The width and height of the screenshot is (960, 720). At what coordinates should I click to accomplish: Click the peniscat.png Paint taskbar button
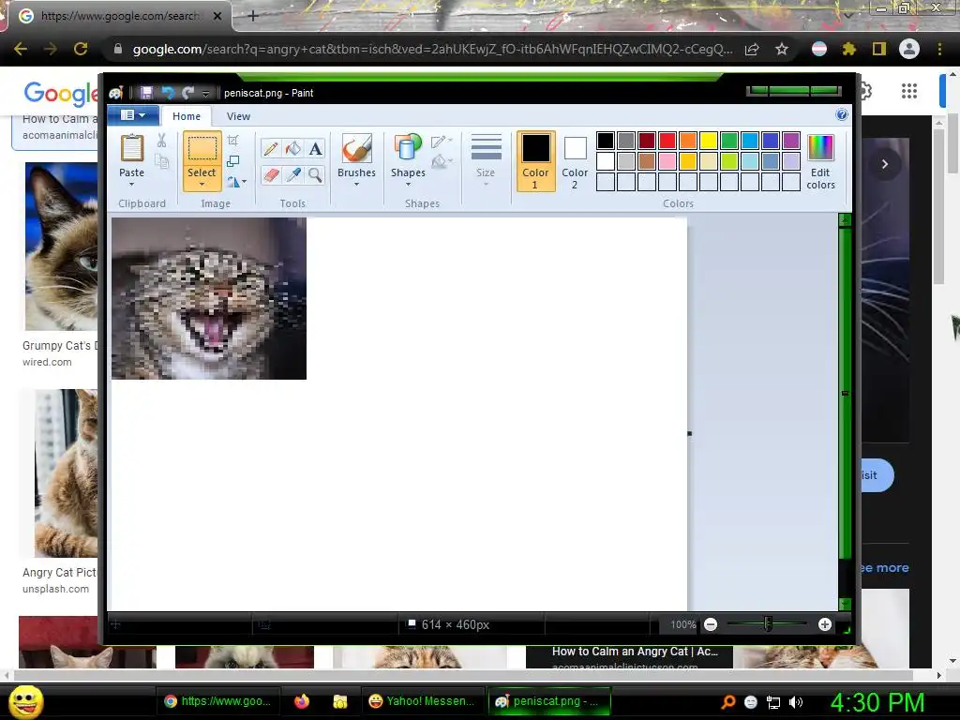[549, 701]
